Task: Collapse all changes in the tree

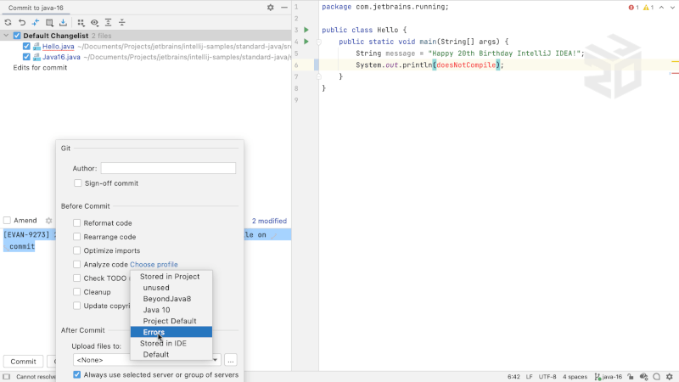Action: tap(122, 23)
